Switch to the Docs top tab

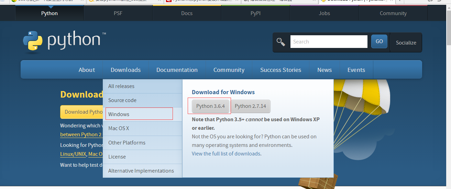click(x=187, y=13)
